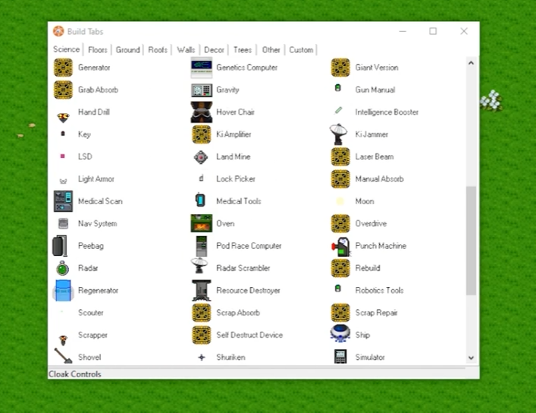Select the Scouter label

[91, 313]
